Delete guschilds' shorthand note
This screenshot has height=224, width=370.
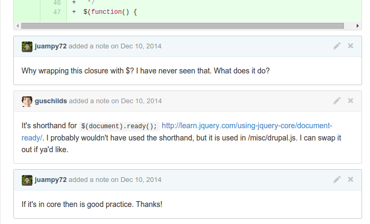[350, 101]
